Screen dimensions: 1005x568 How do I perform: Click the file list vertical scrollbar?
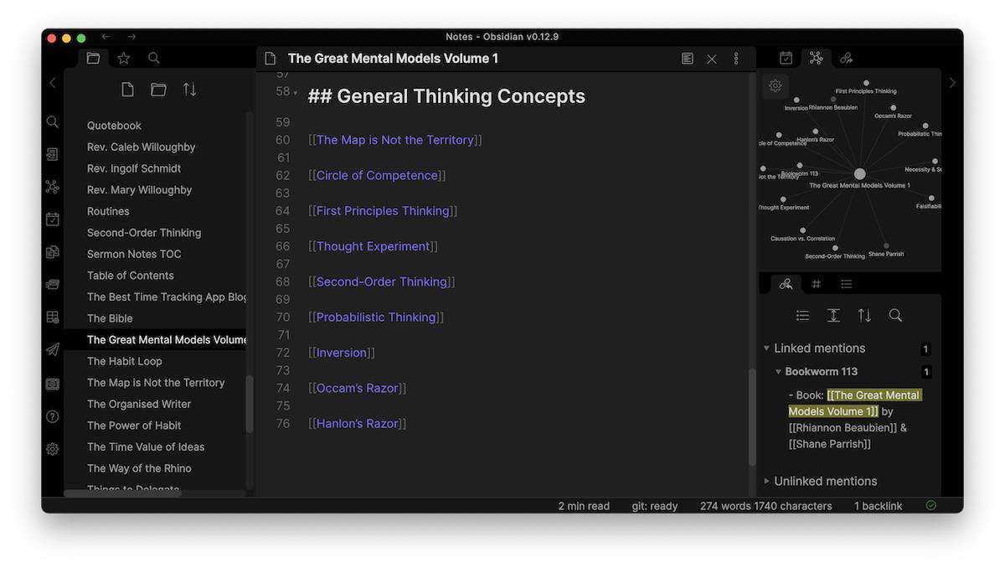click(250, 404)
